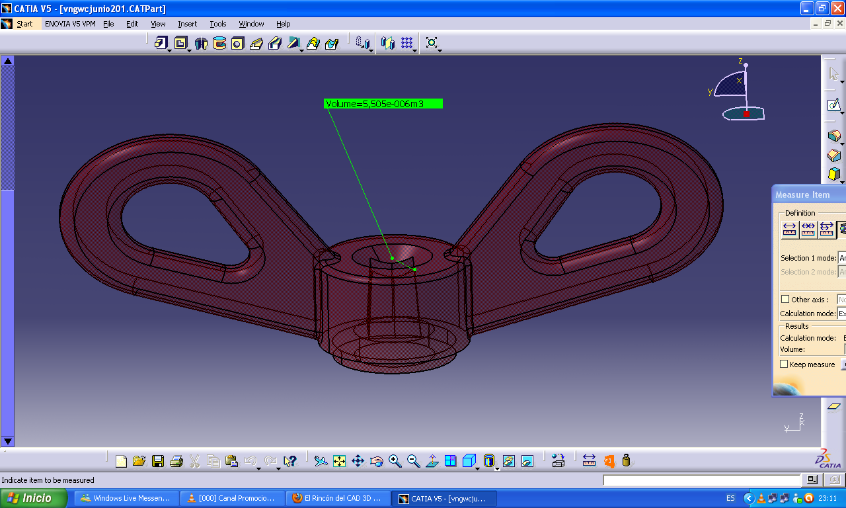Click Swap Visible Space icon
The height and width of the screenshot is (508, 846).
tap(527, 461)
